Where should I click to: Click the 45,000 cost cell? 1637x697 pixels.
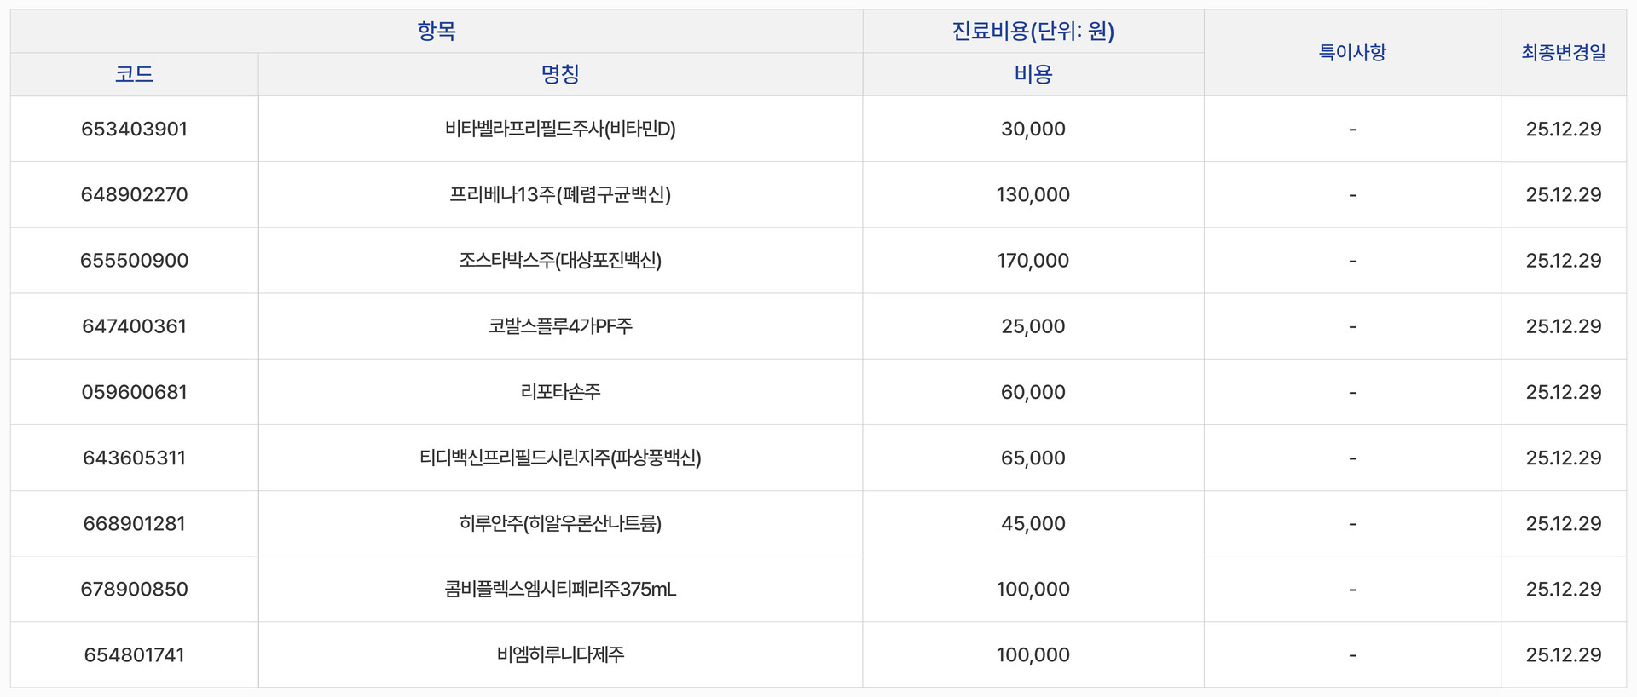[1033, 523]
